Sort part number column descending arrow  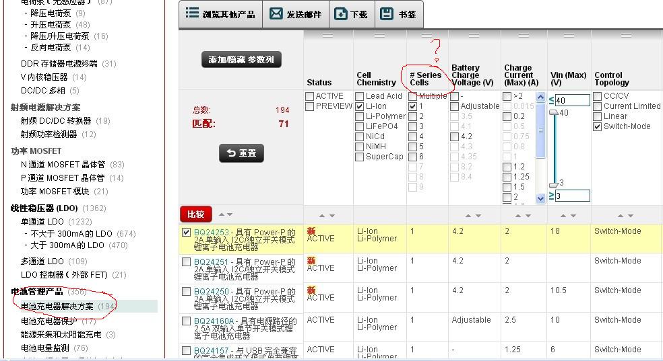(x=230, y=214)
